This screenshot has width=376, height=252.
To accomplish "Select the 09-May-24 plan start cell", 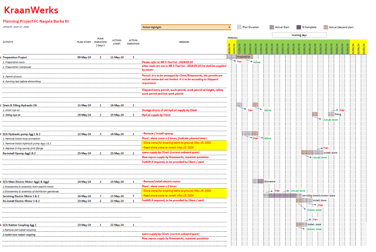I will 84,57.
